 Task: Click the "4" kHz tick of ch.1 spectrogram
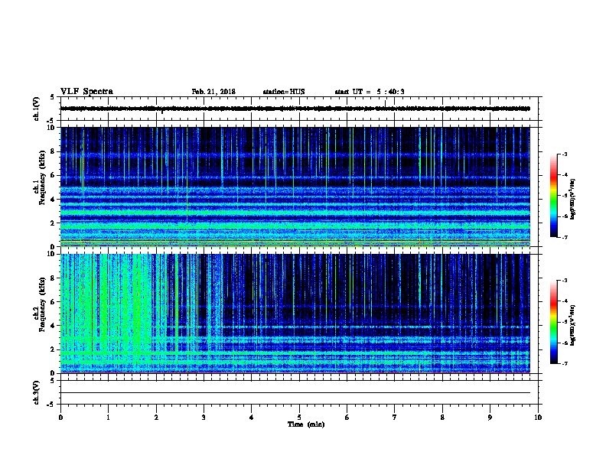(x=53, y=200)
